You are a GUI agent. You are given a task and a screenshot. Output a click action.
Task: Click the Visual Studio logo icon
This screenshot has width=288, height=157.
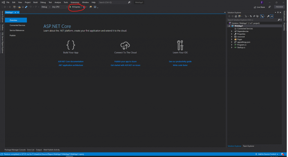(3, 2)
